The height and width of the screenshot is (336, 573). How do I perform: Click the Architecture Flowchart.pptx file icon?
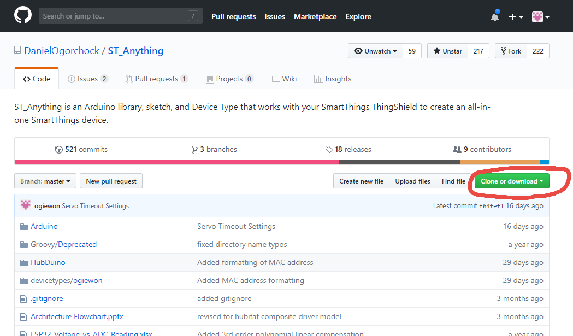click(x=23, y=317)
